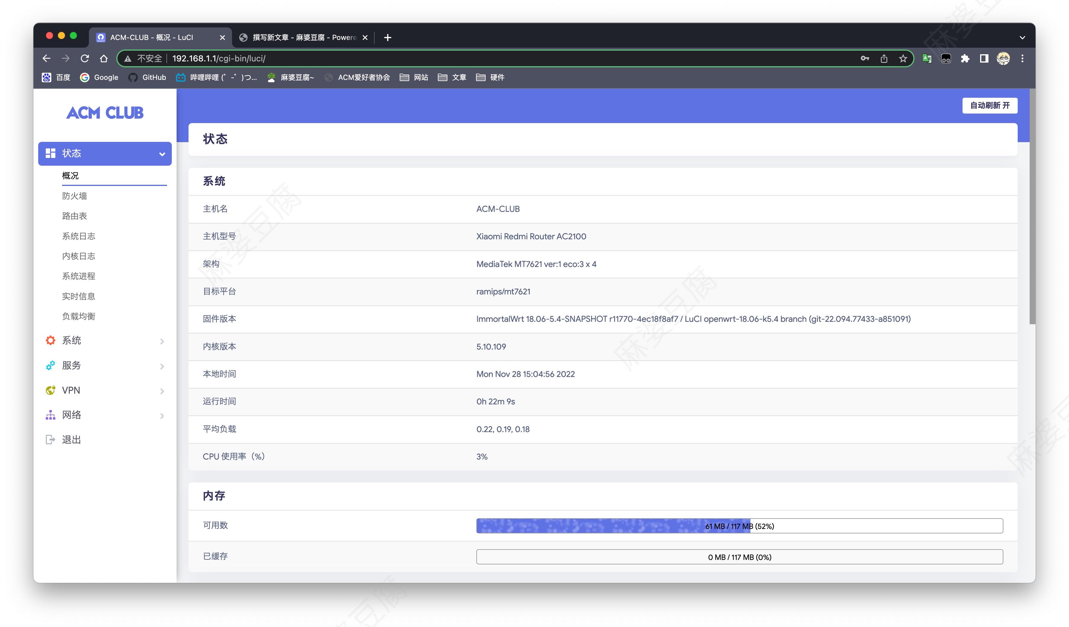This screenshot has width=1069, height=627.
Task: Click the 已缓存 memory progress bar
Action: [739, 557]
